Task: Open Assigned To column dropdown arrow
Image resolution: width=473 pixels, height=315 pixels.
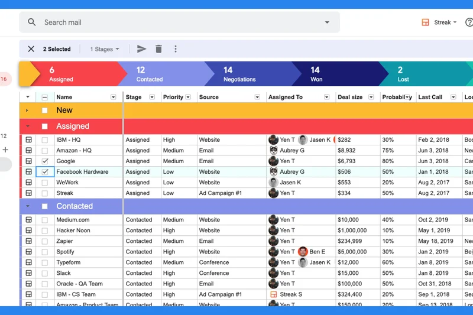Action: (x=327, y=97)
